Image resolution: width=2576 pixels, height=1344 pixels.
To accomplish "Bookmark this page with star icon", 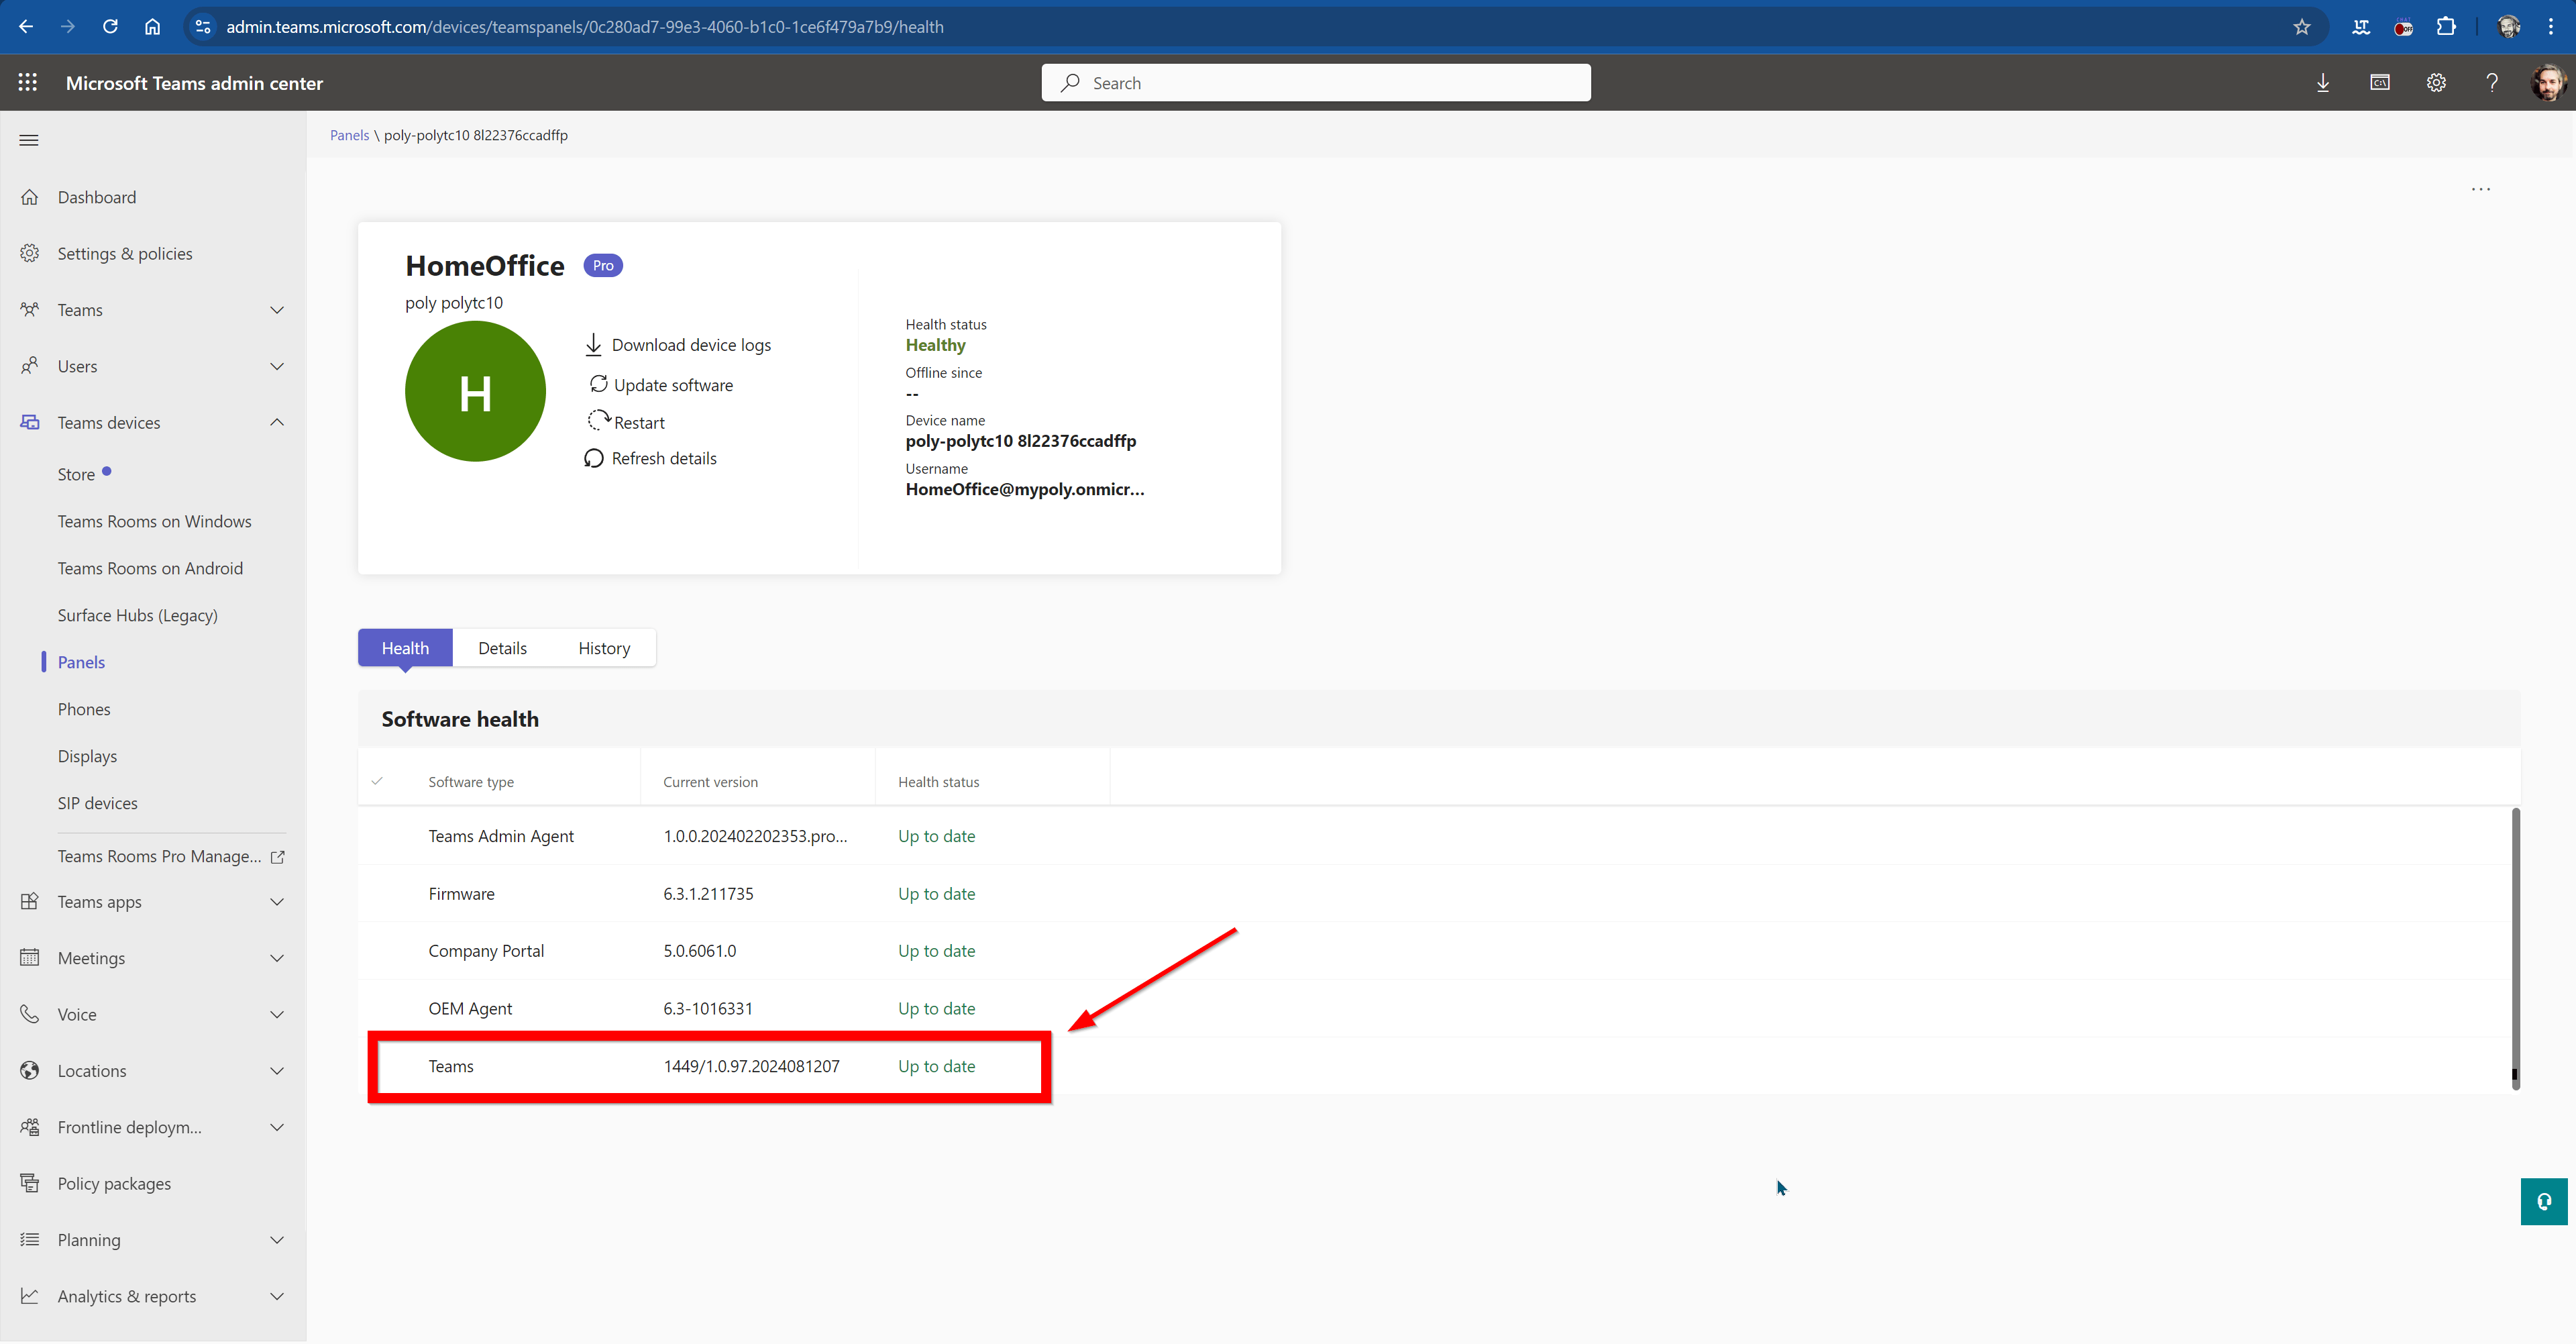I will [2302, 27].
